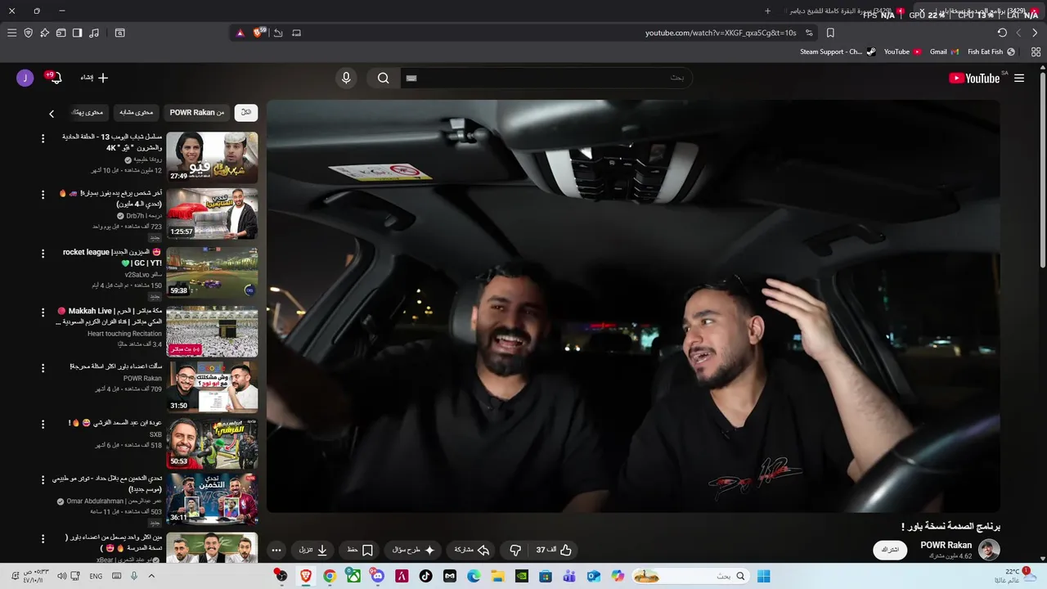Open more actions three-dot button below video
The image size is (1047, 589).
tap(276, 550)
